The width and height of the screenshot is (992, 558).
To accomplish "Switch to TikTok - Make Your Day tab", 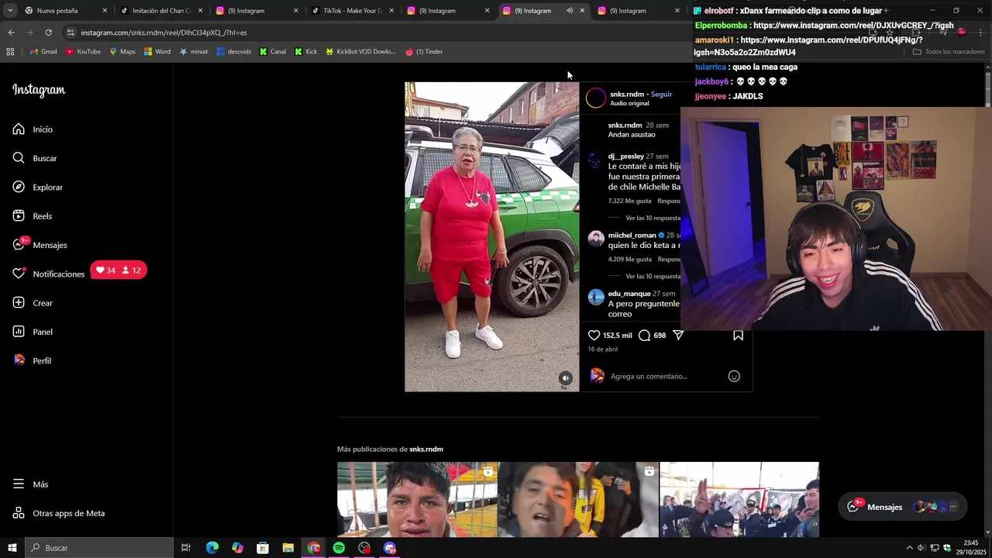I will click(x=353, y=11).
